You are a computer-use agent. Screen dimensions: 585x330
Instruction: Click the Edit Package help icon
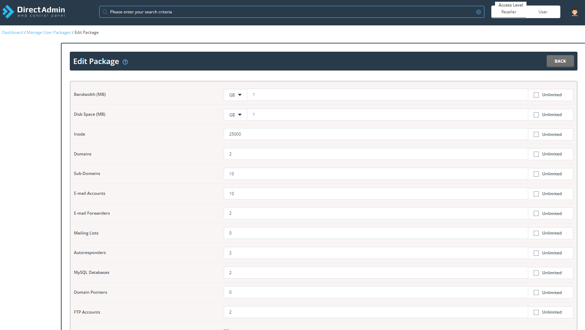tap(125, 62)
